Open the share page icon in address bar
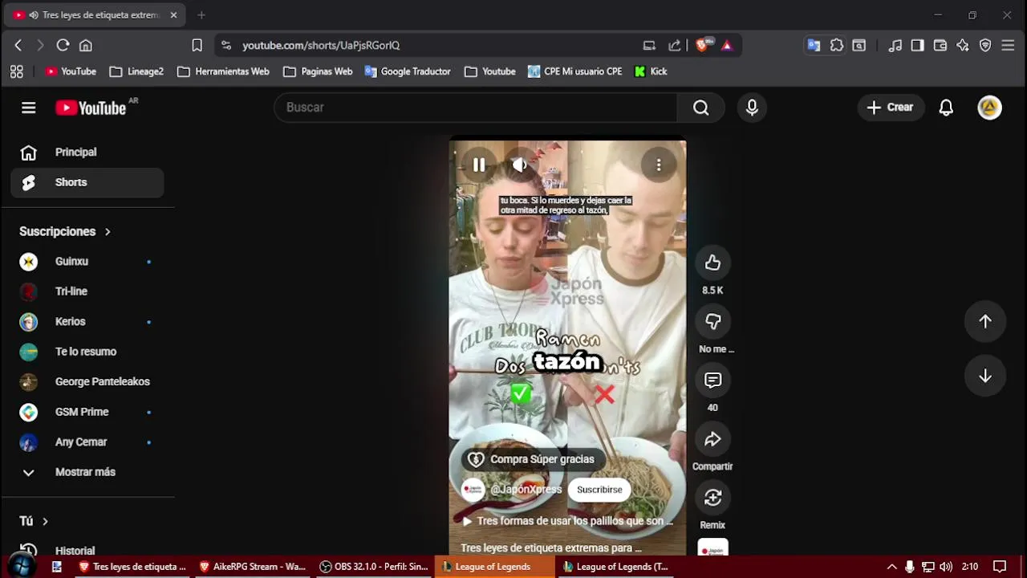 pyautogui.click(x=675, y=46)
